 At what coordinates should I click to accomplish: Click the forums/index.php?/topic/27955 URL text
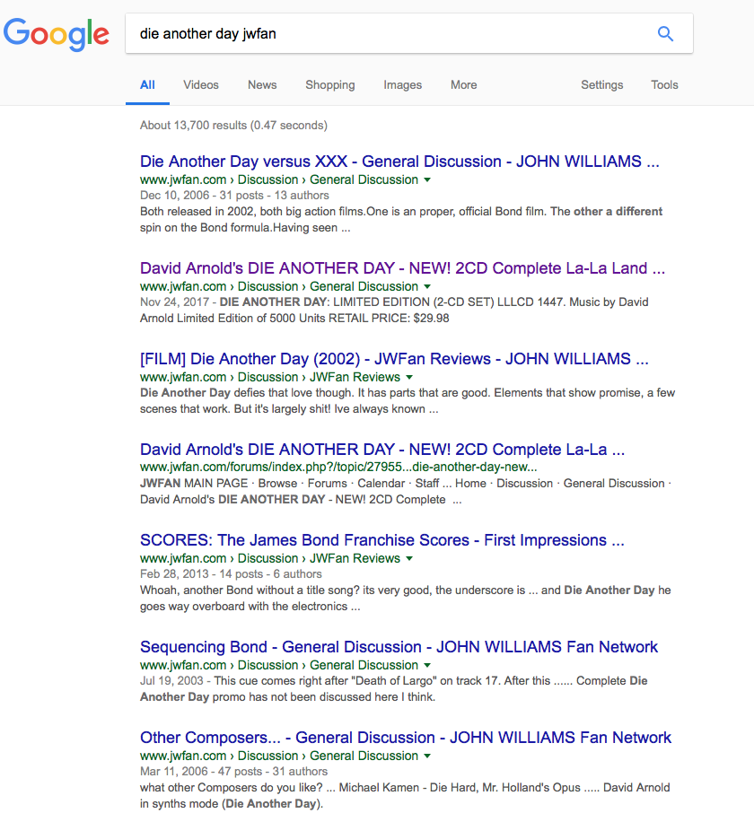[338, 468]
